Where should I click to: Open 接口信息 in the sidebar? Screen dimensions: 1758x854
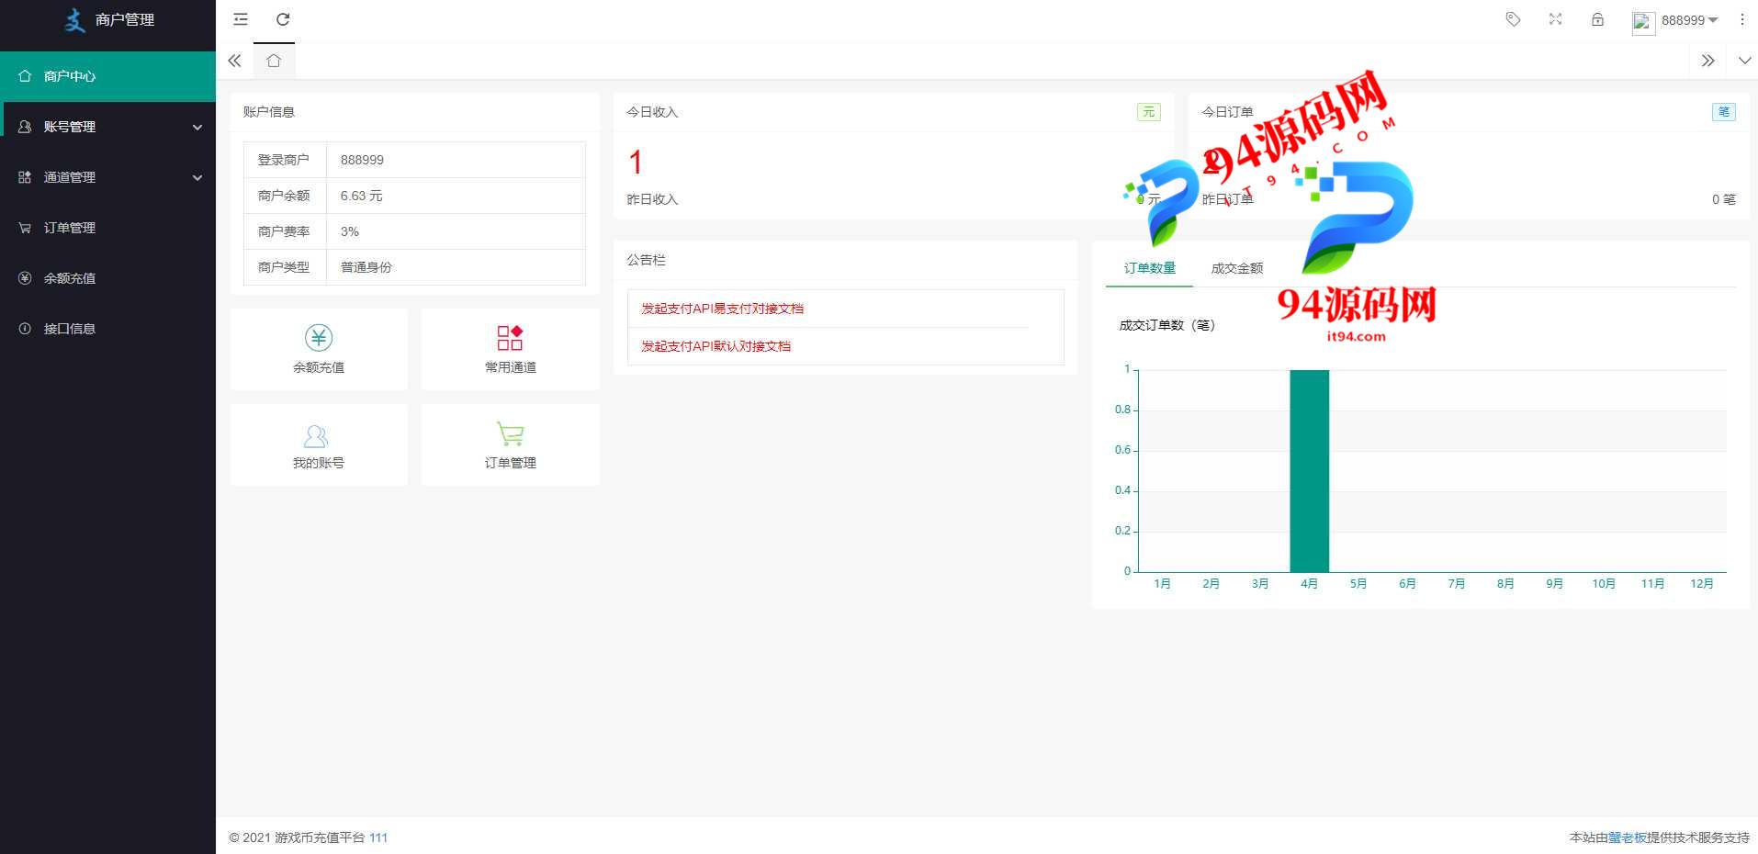pos(107,329)
